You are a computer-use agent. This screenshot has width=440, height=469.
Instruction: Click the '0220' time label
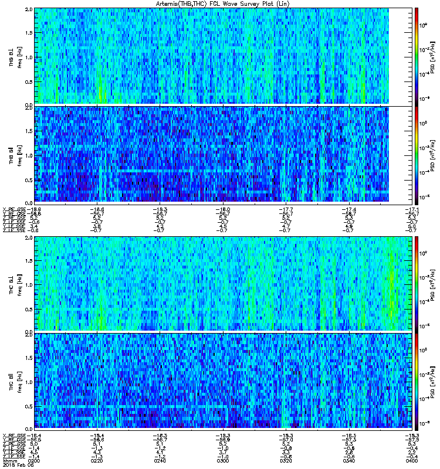(x=97, y=461)
